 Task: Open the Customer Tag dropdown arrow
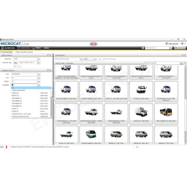point(39,63)
